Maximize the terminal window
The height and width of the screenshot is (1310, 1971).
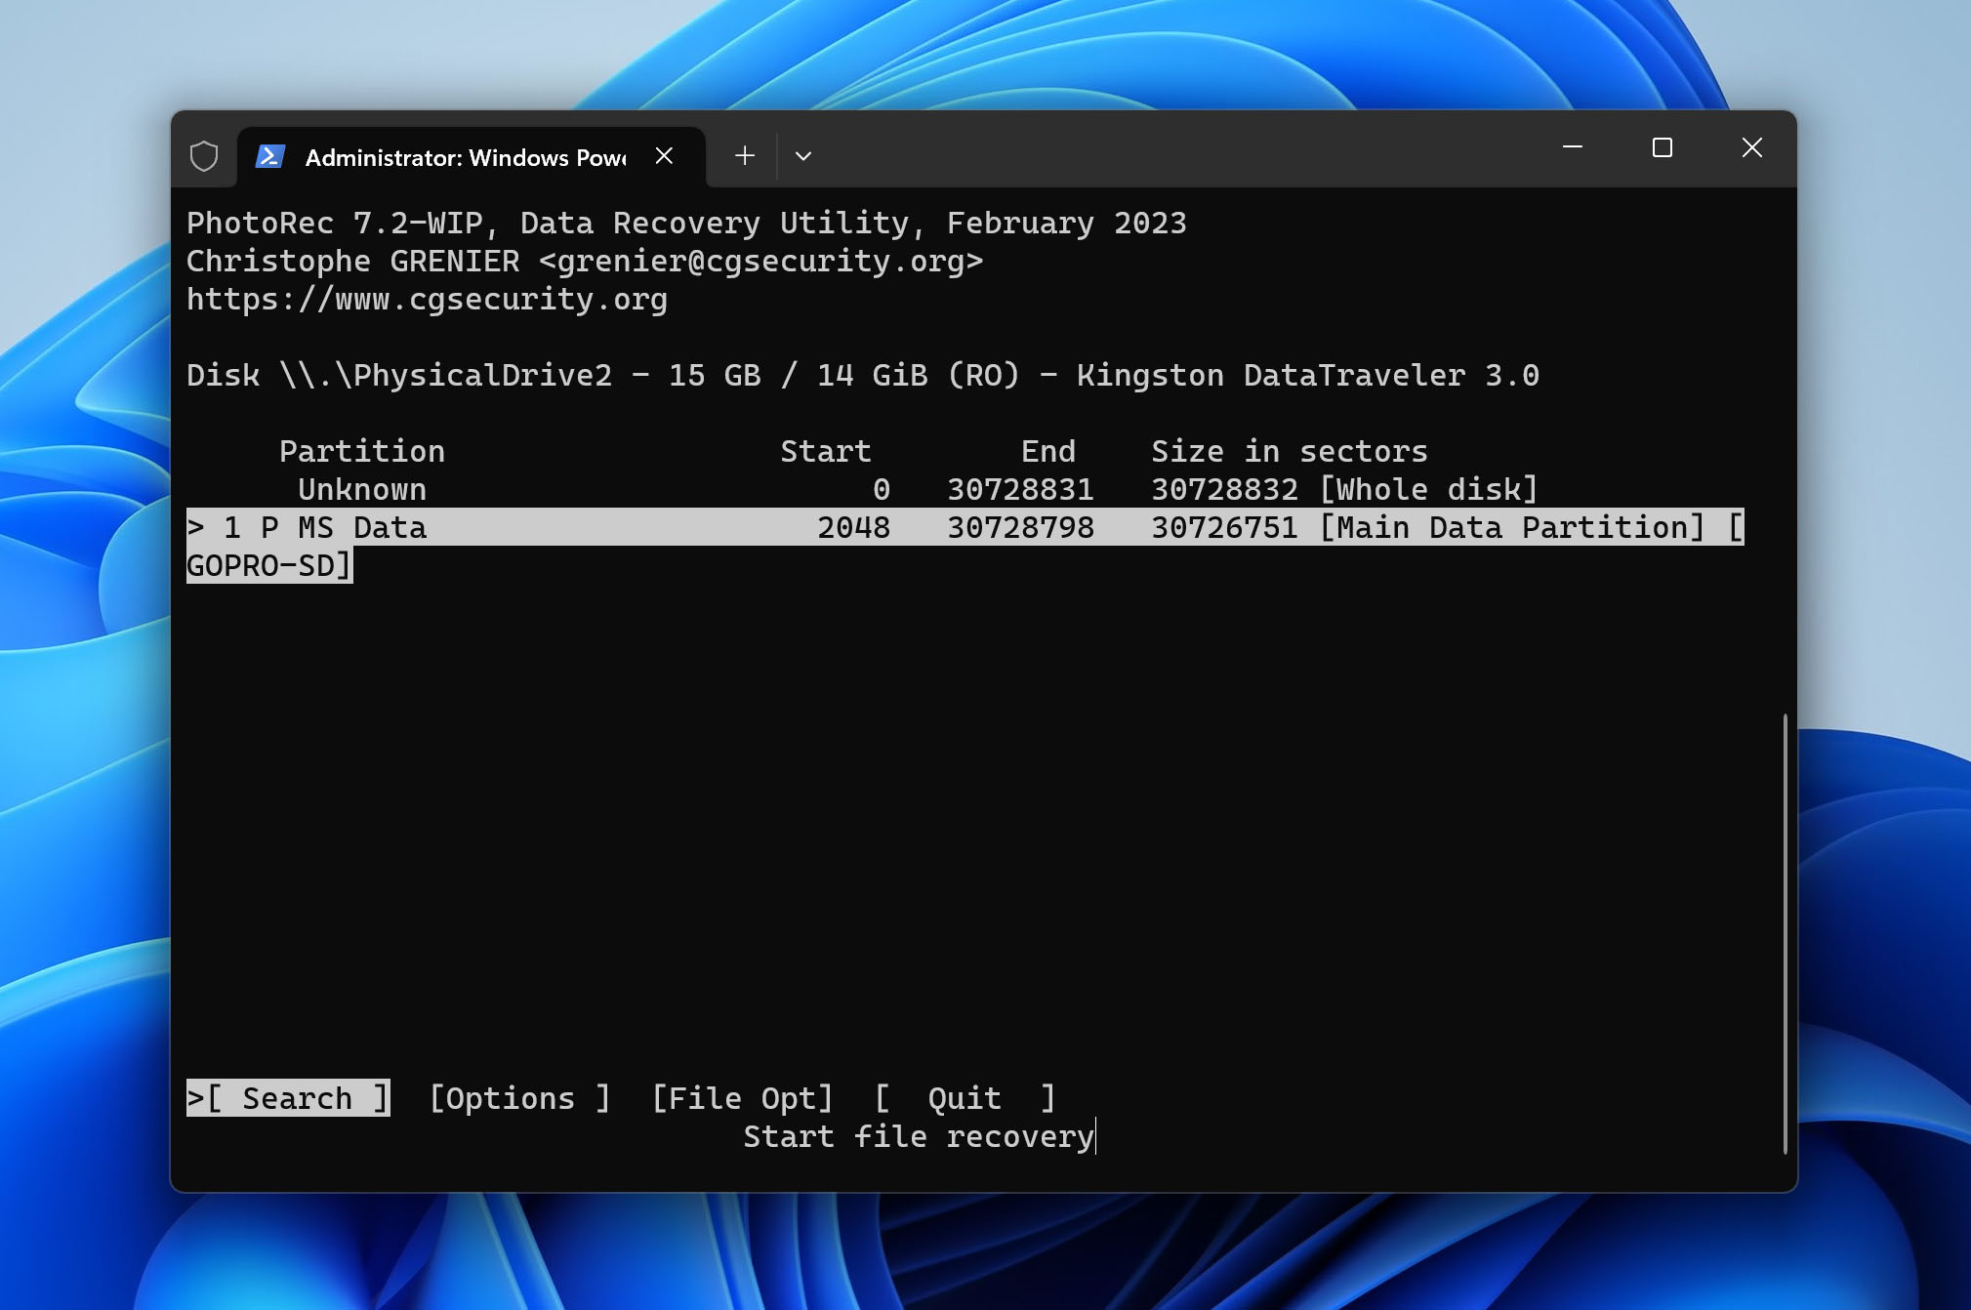point(1663,147)
